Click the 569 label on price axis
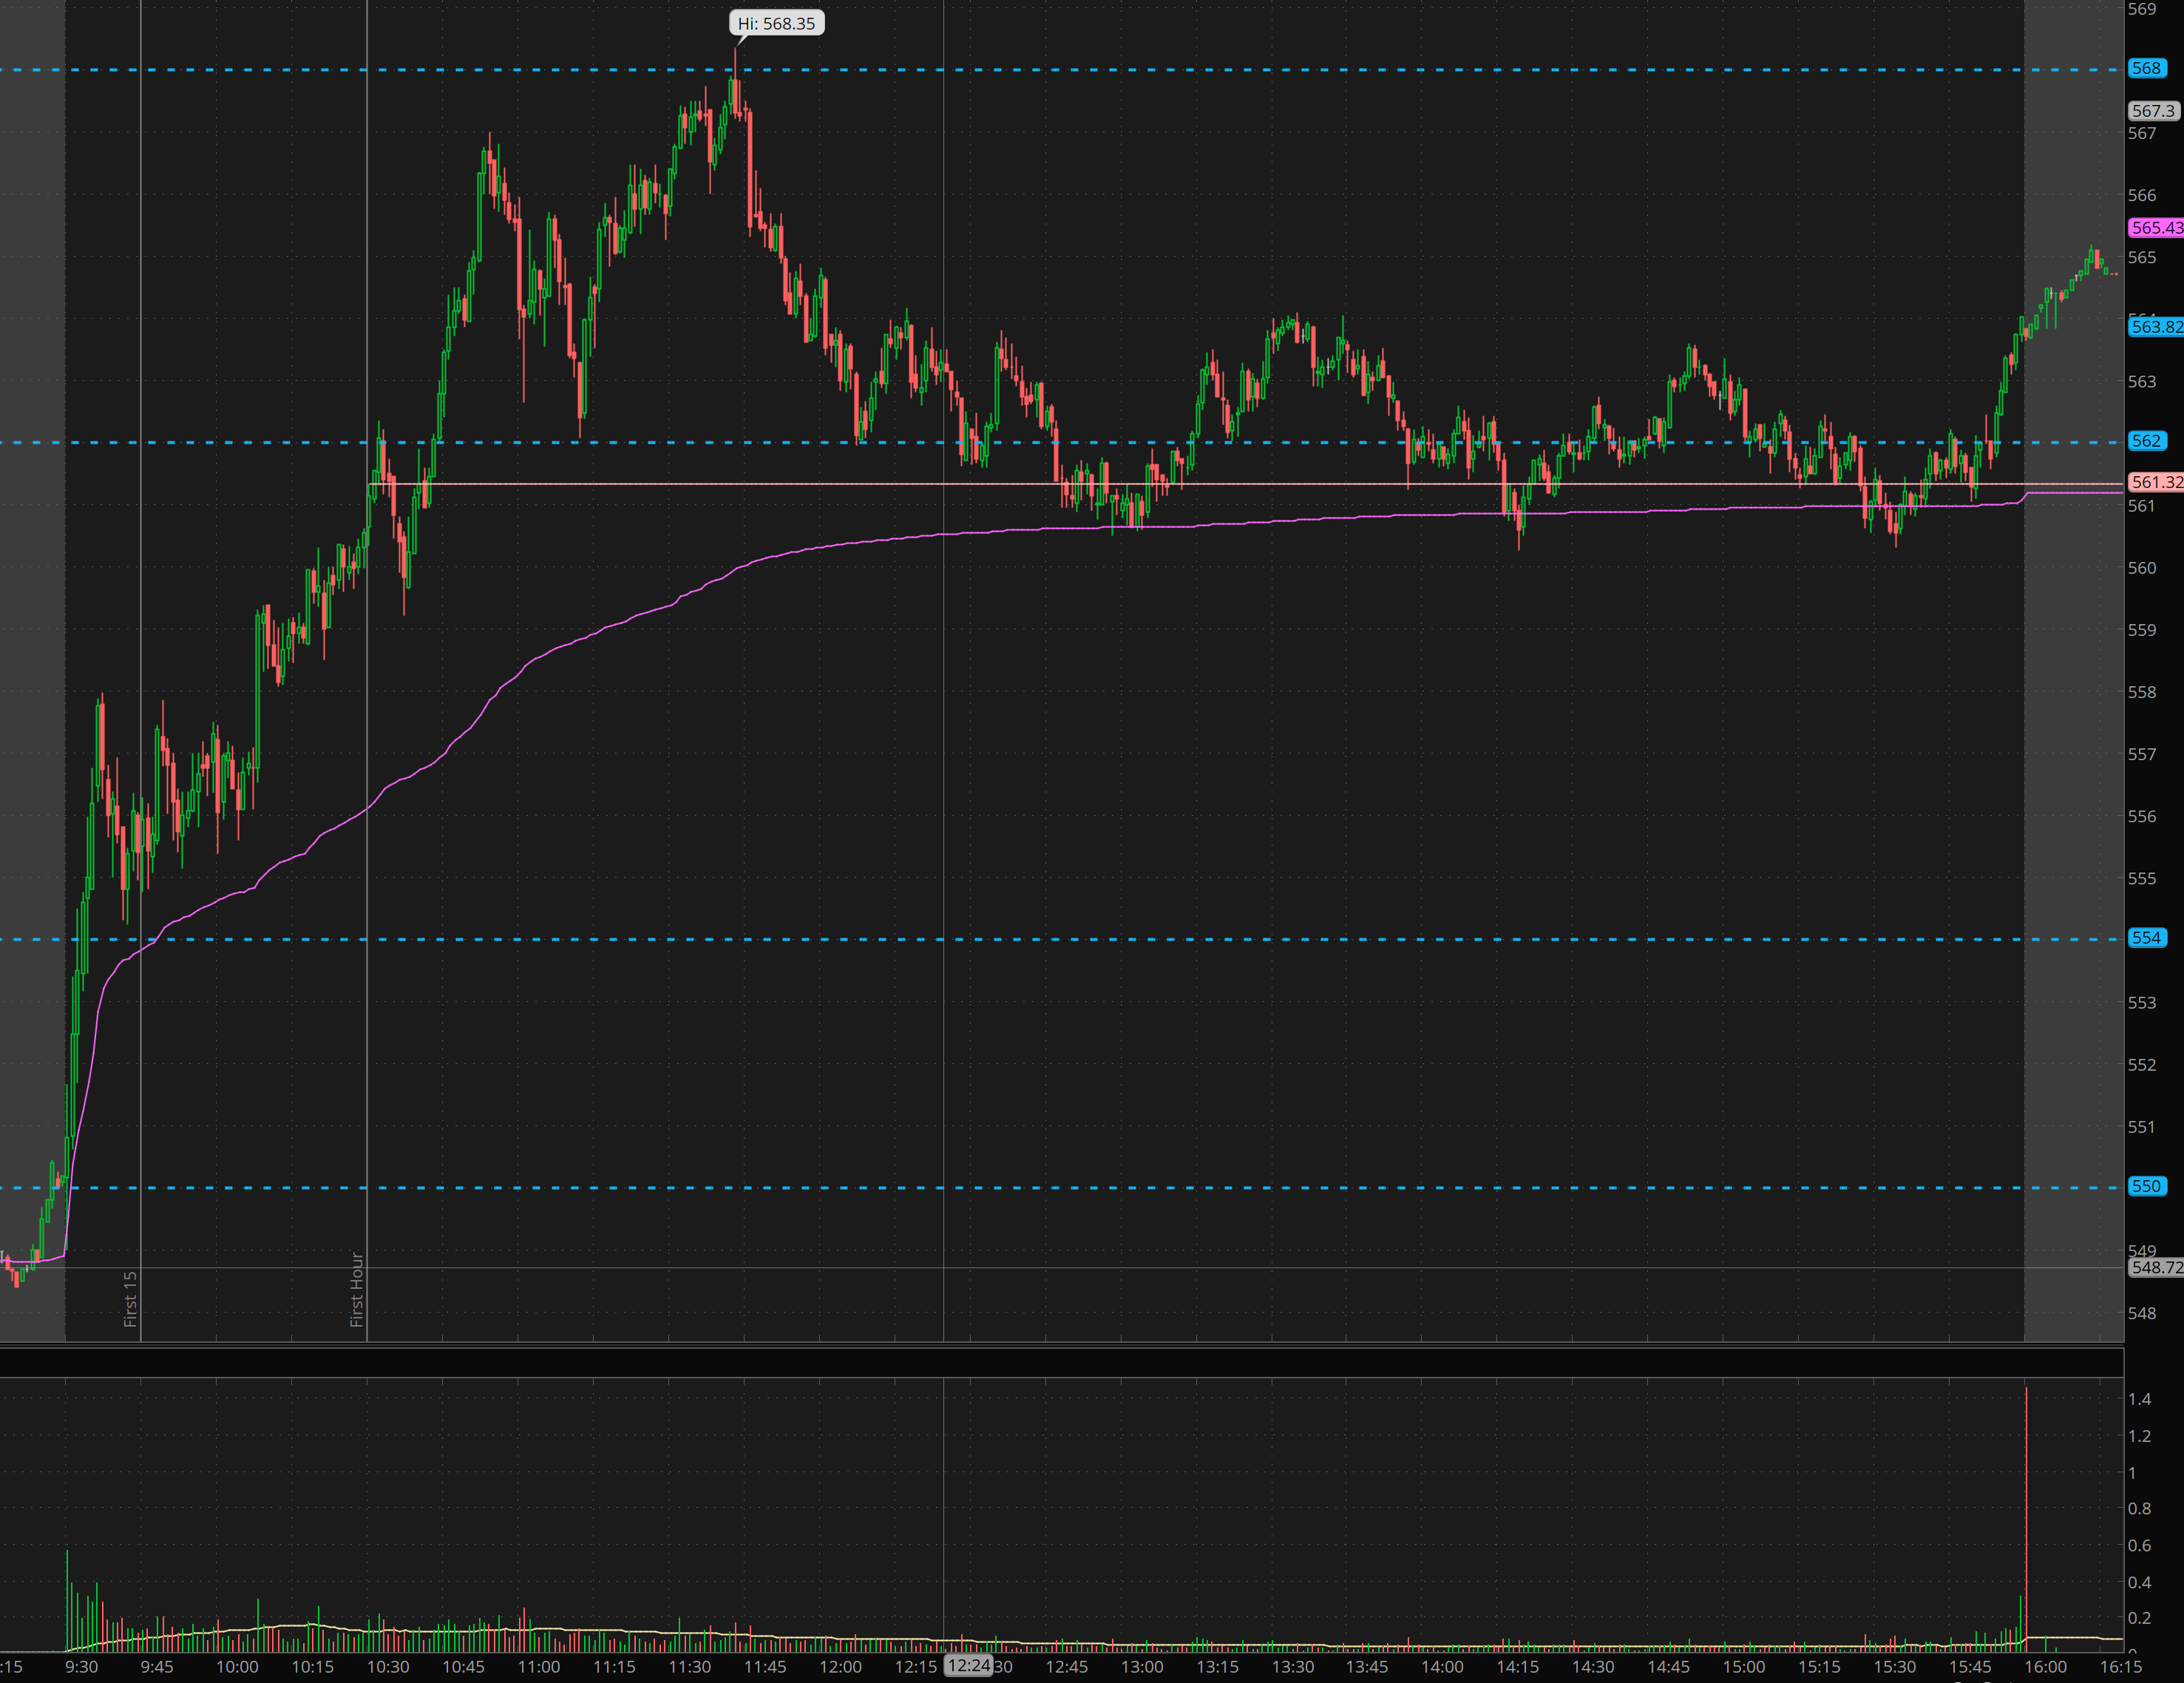Viewport: 2184px width, 1683px height. pos(2142,9)
